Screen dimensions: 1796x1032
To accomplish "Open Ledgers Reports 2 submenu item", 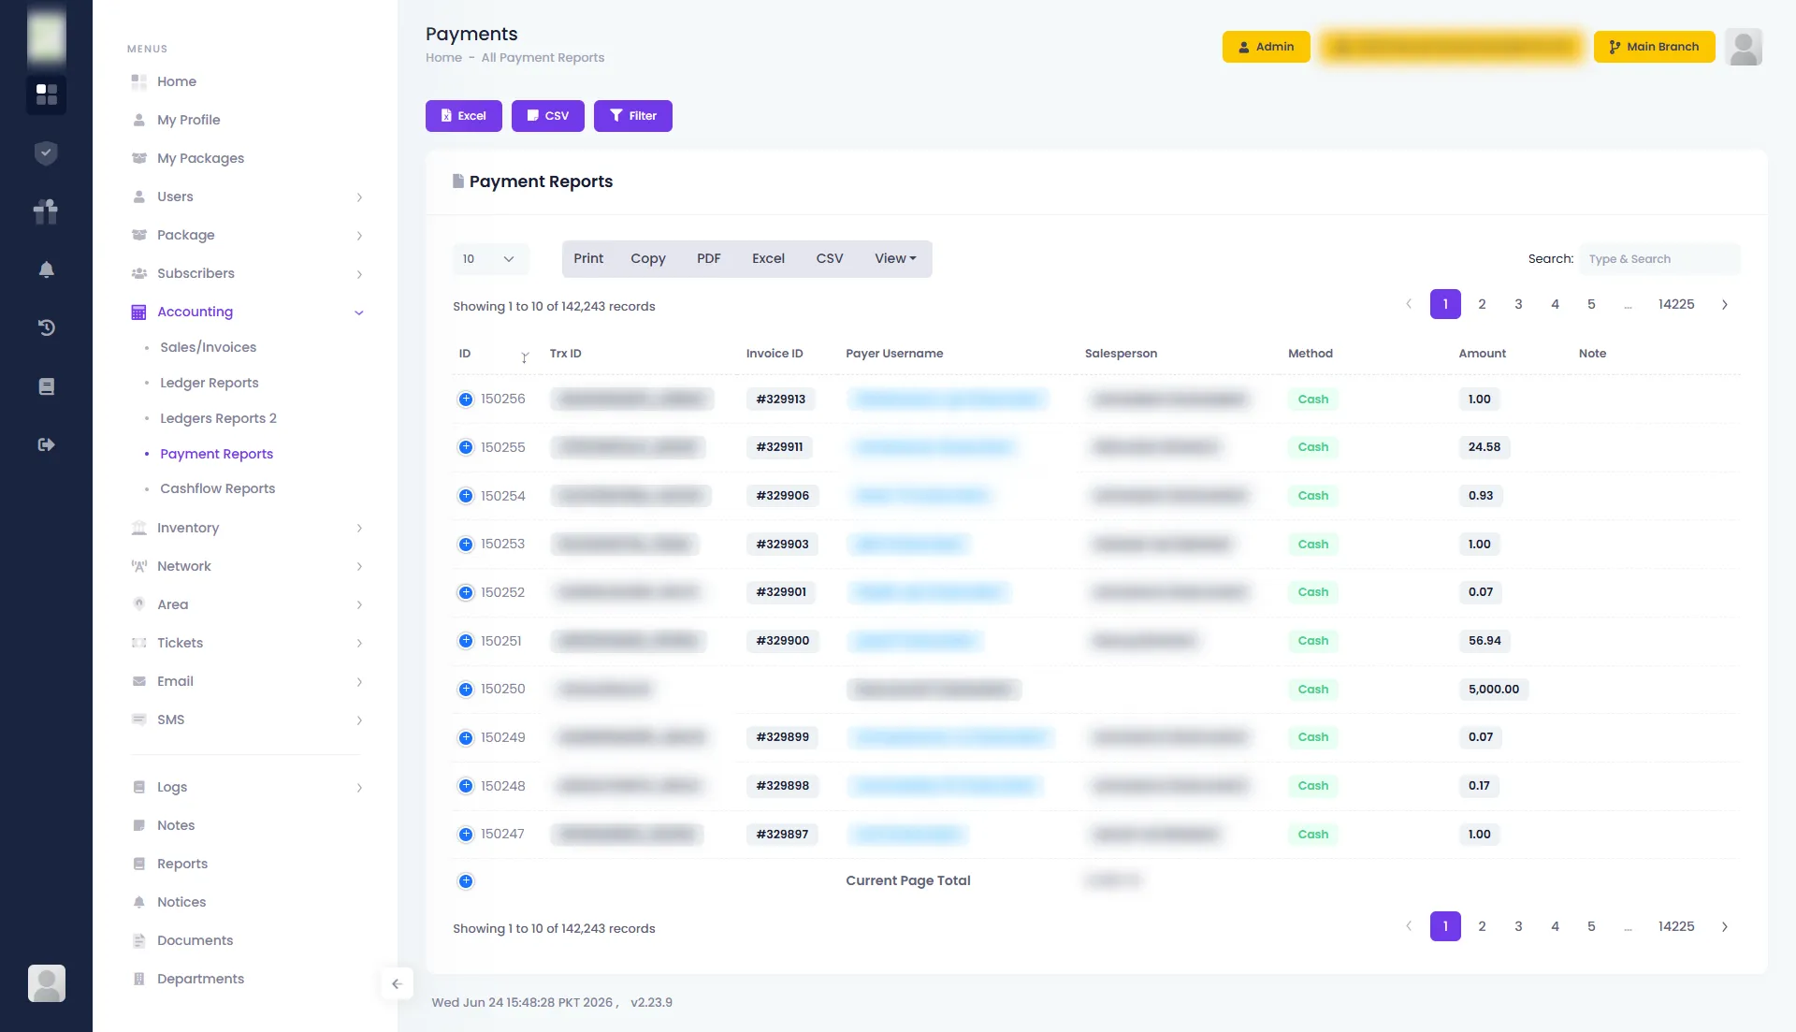I will click(x=218, y=419).
